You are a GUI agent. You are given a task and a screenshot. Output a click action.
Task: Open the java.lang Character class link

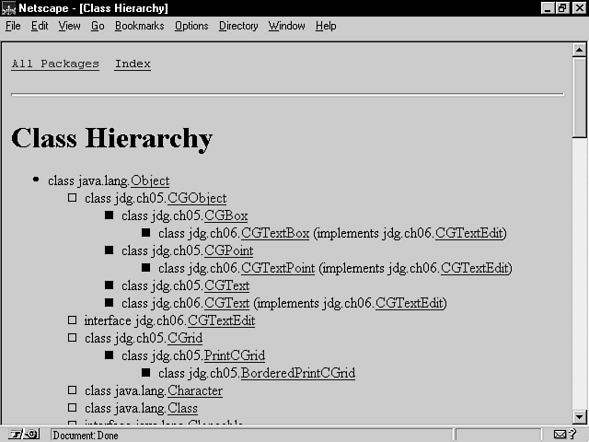click(194, 391)
